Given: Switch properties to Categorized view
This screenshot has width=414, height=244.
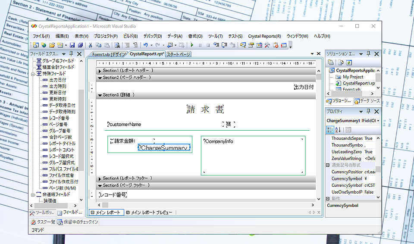Looking at the screenshot, I should tap(330, 130).
